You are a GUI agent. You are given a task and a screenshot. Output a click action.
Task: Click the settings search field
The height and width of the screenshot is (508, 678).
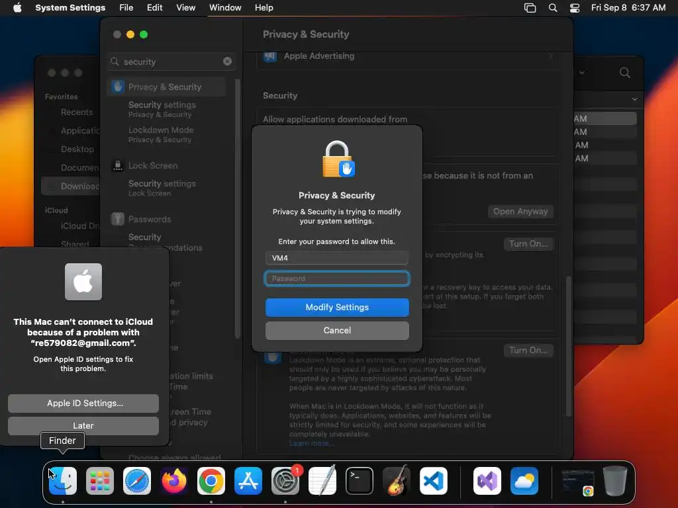[x=171, y=62]
